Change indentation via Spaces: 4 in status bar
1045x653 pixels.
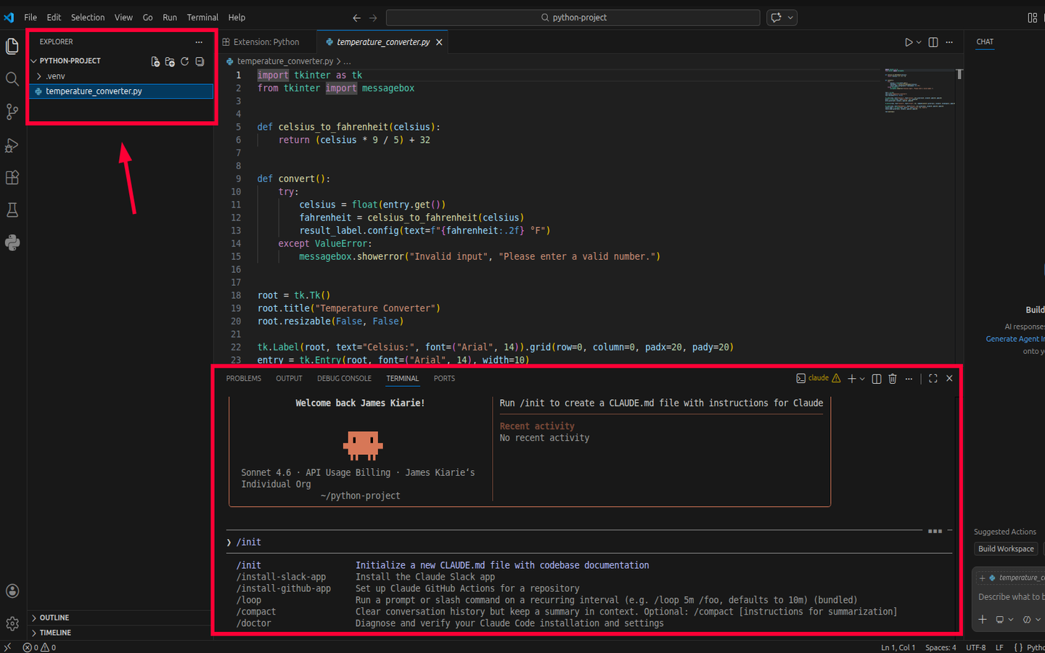point(940,647)
